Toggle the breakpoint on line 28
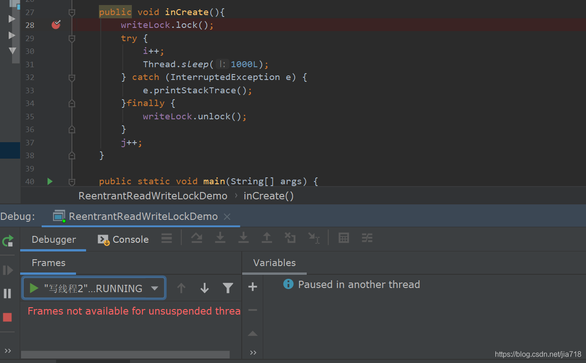This screenshot has height=363, width=586. click(56, 25)
